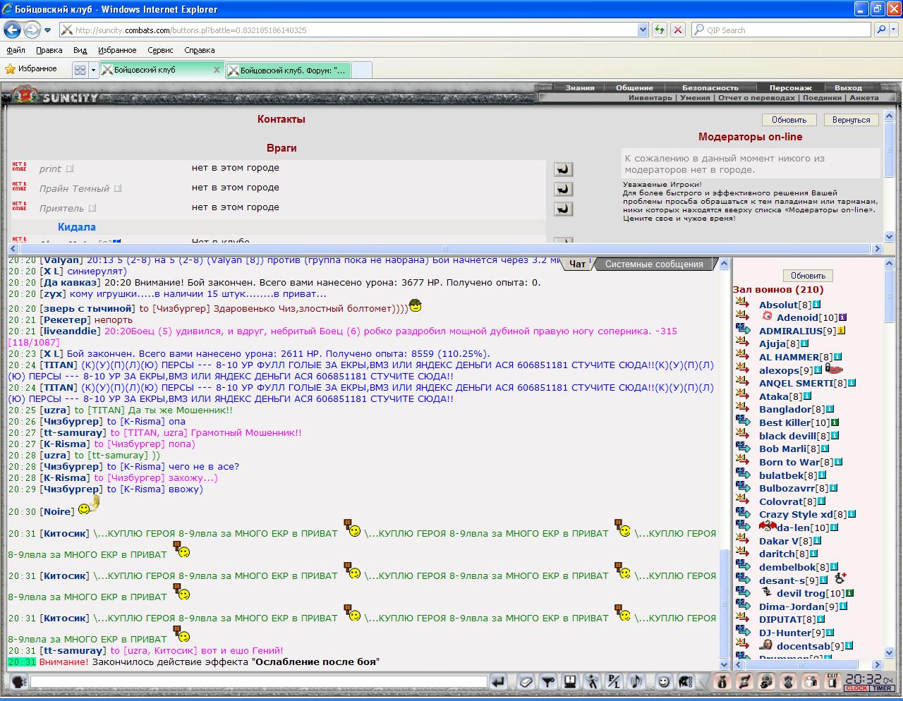Open the Сервис menu
This screenshot has width=903, height=701.
click(x=160, y=50)
